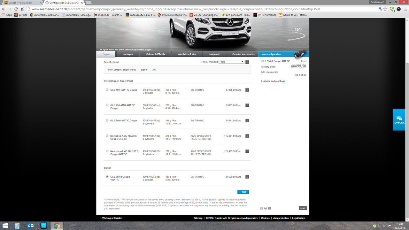Viewport: 409px width, 230px height.
Task: Open Chrome home page button
Action: click(x=22, y=9)
